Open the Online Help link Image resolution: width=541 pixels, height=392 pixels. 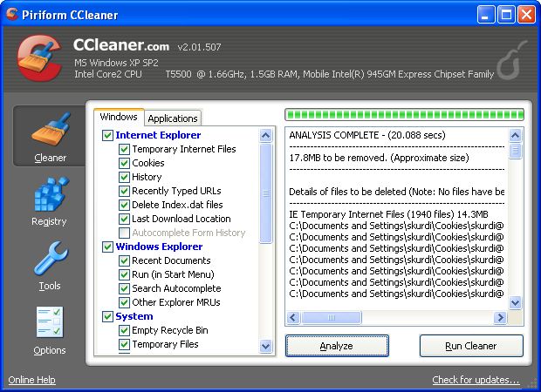[x=31, y=380]
